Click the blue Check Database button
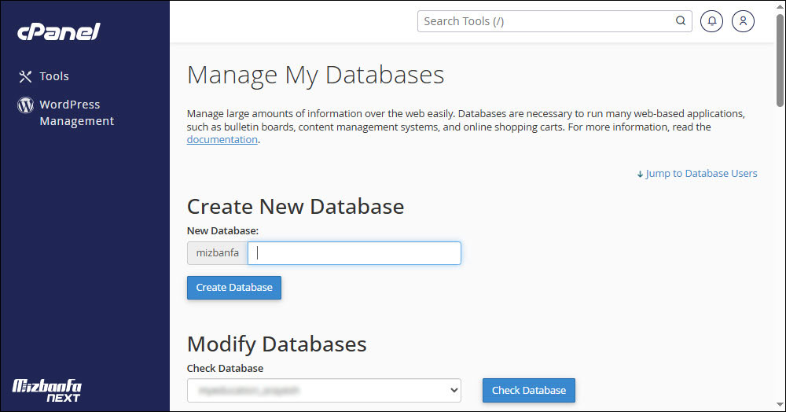Image resolution: width=786 pixels, height=412 pixels. point(528,390)
